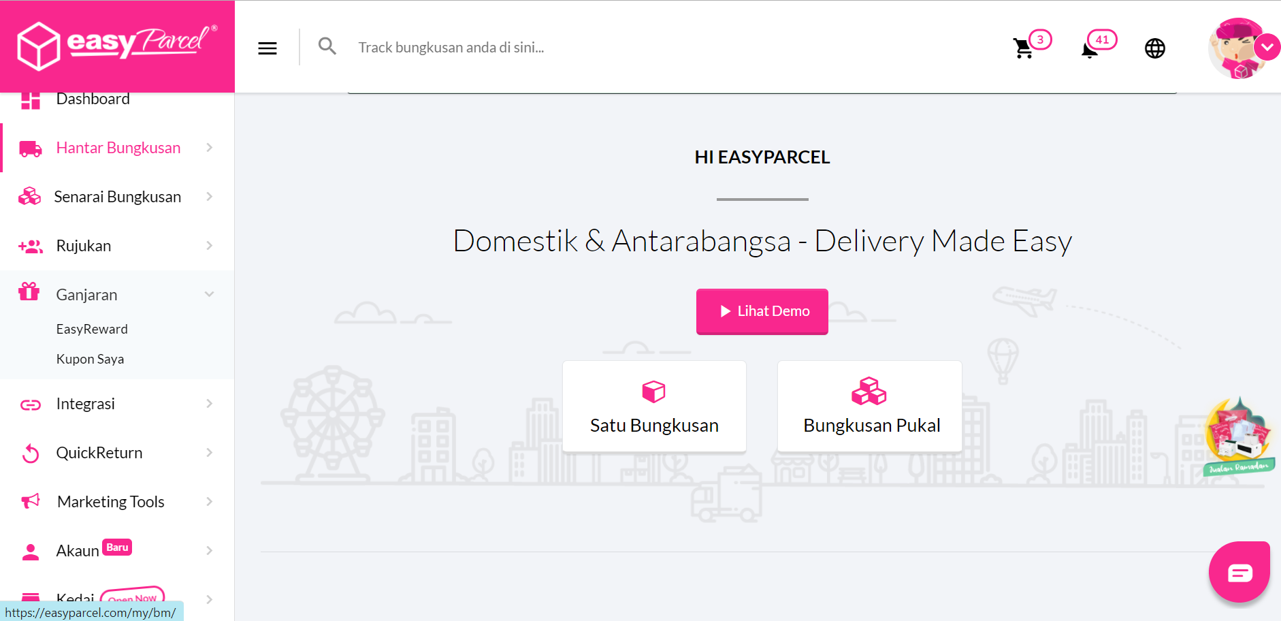The height and width of the screenshot is (621, 1281).
Task: Open the shopping cart icon
Action: pyautogui.click(x=1023, y=48)
